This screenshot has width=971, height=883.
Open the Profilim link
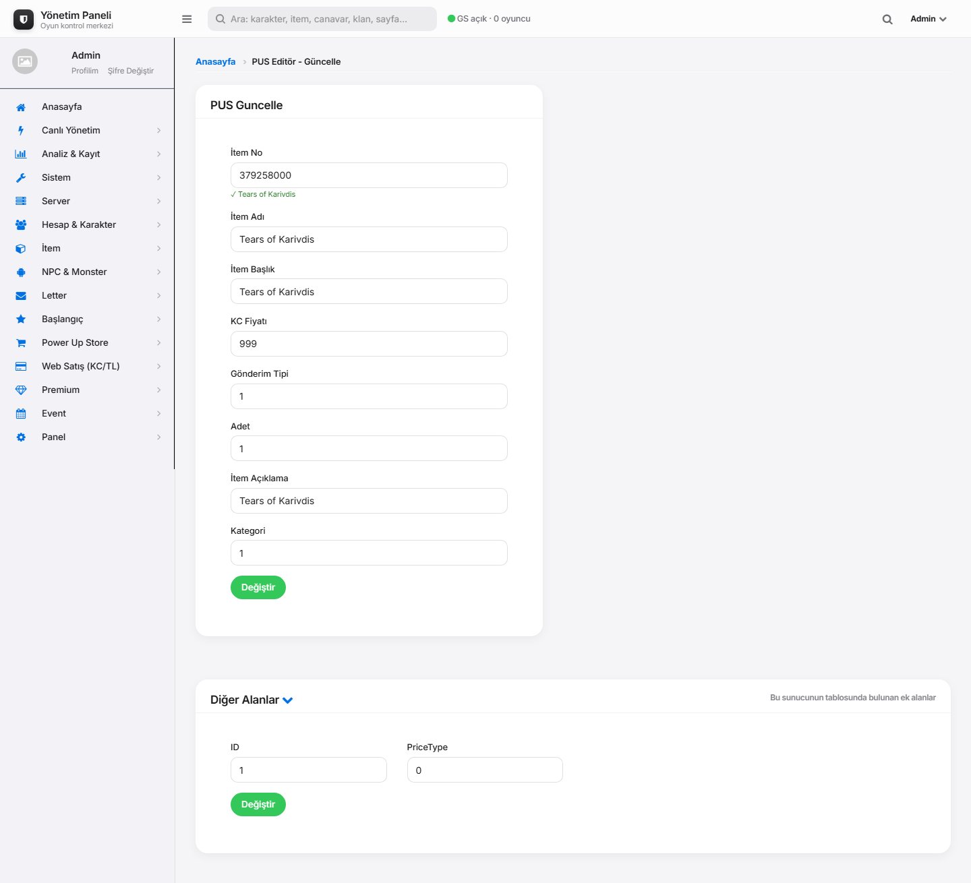point(85,71)
